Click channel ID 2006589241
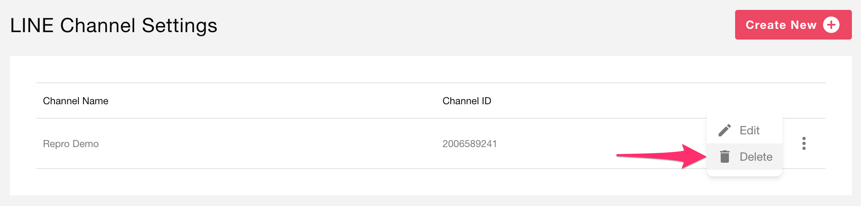The height and width of the screenshot is (206, 861). (469, 144)
